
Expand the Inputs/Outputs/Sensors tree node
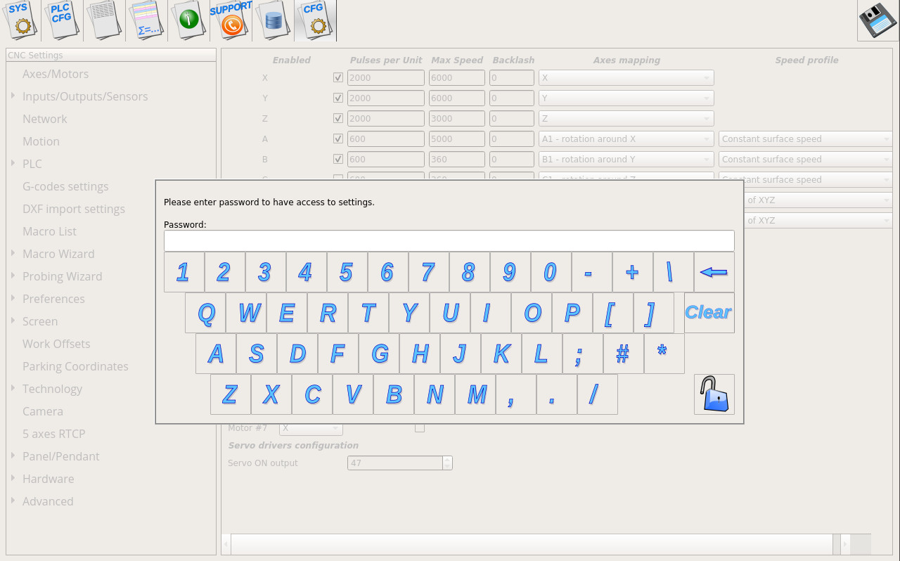tap(13, 96)
